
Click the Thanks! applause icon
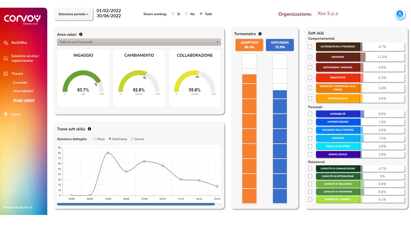[6, 74]
